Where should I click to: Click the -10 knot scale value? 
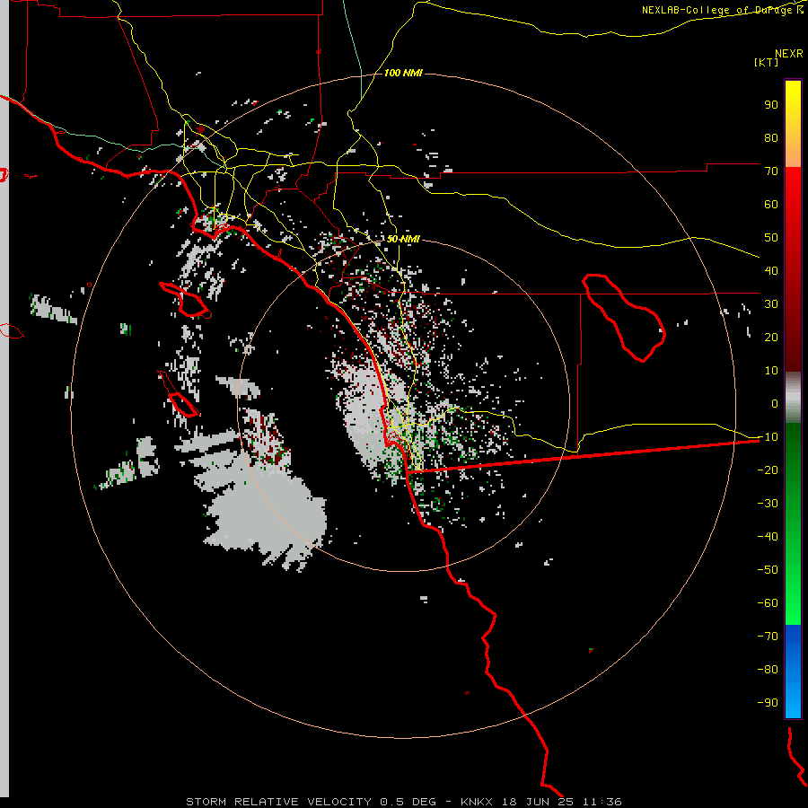click(x=768, y=437)
